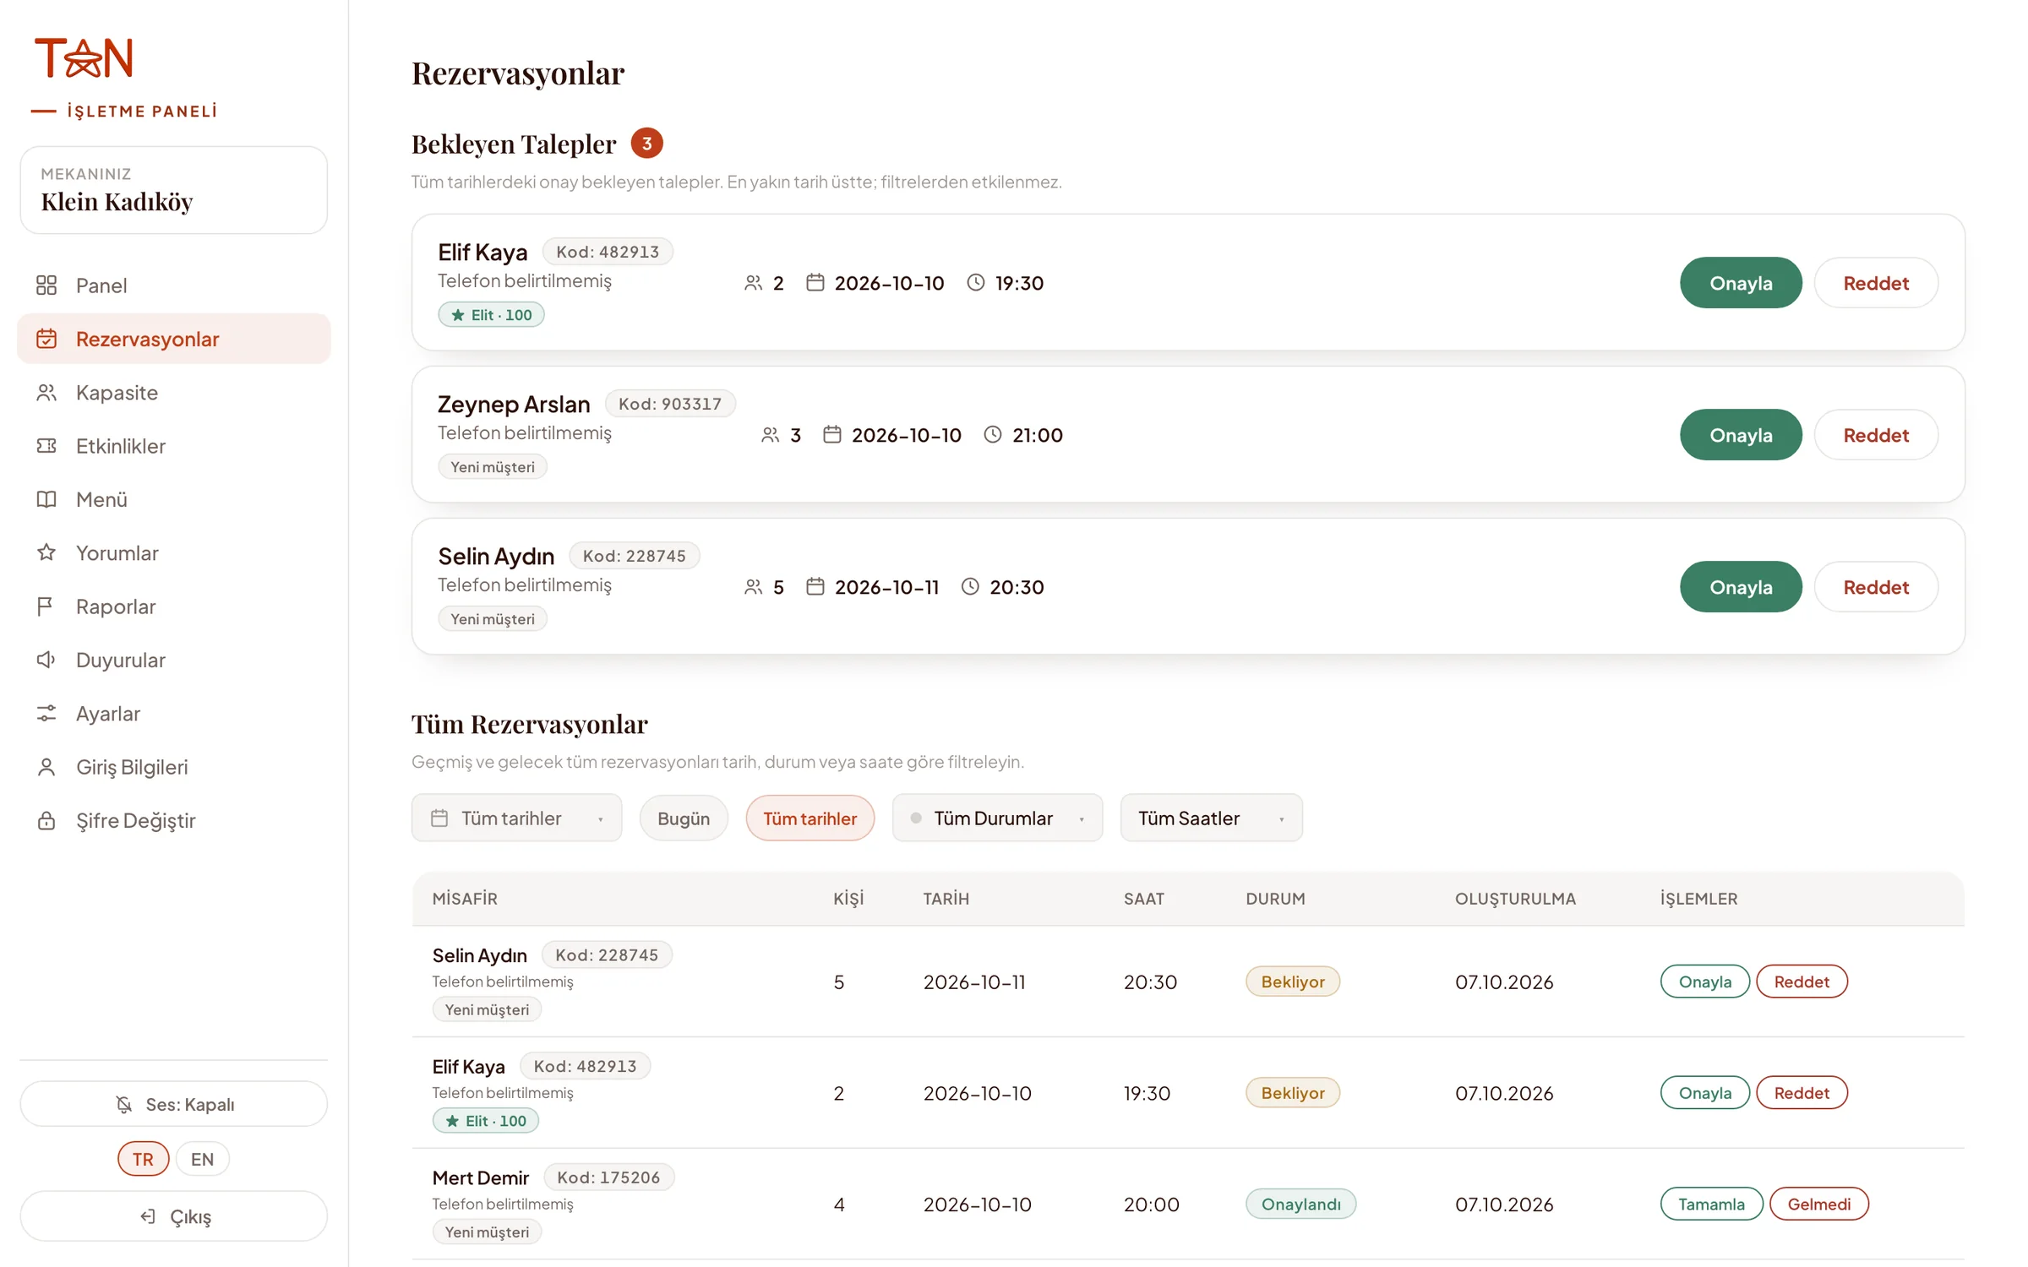Click the Etkinlikler ticket icon
Screen dimensions: 2028x1267
click(46, 446)
